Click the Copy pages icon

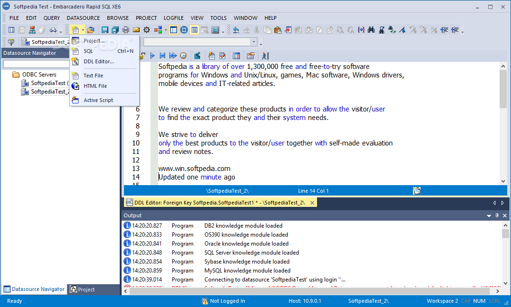coord(267,30)
